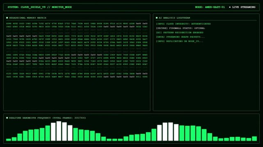Select the AI ANALYSIS LOGSTREAM panel title
Screen dimensions: 263x147
(174, 18)
